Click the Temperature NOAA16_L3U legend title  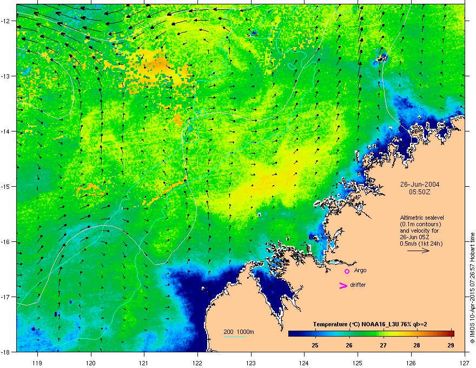coord(370,324)
